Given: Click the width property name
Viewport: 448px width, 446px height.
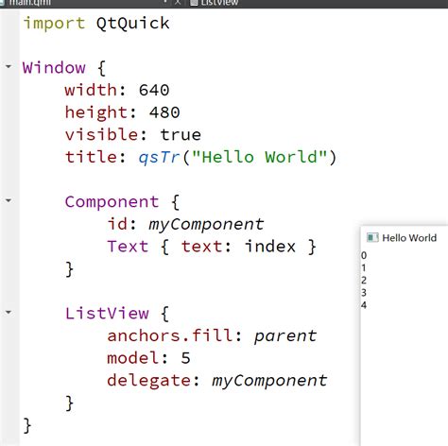Looking at the screenshot, I should click(91, 90).
